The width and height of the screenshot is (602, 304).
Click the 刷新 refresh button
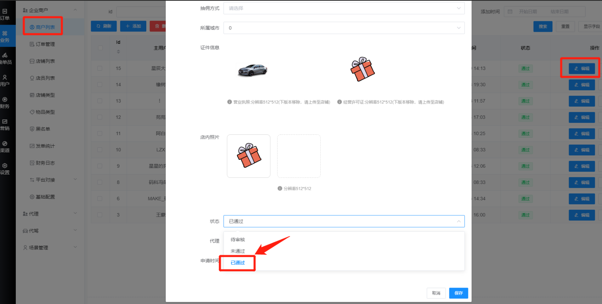coord(104,26)
